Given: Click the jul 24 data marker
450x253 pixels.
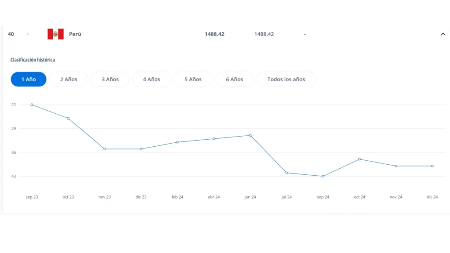Looking at the screenshot, I should (x=287, y=173).
